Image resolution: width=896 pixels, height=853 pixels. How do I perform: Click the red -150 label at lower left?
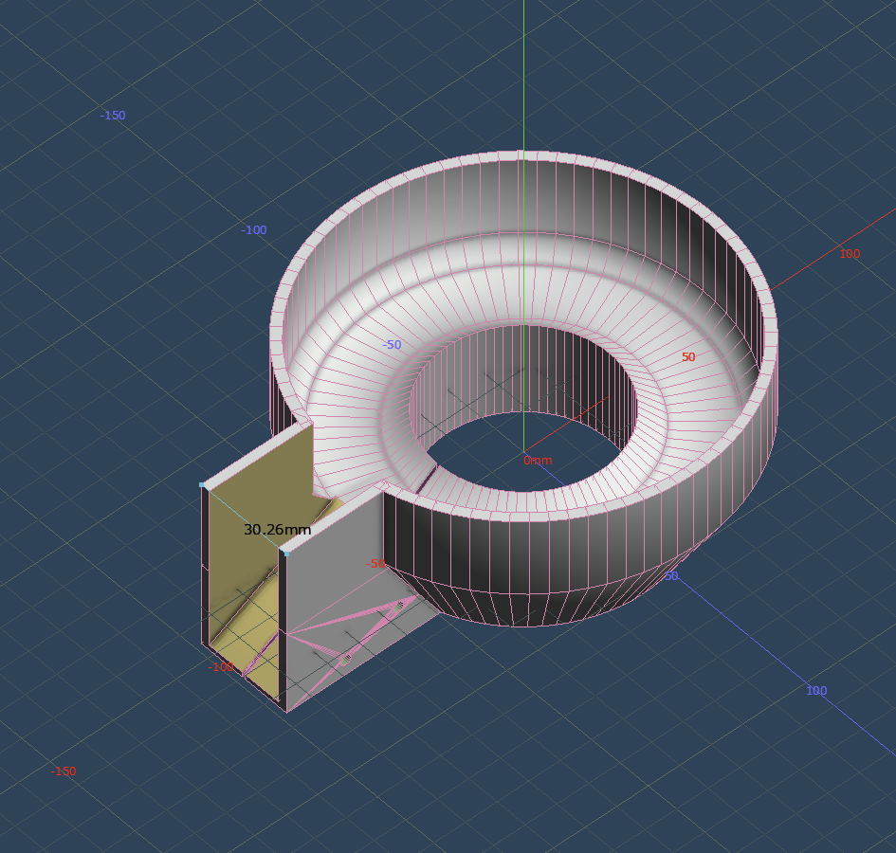click(x=64, y=771)
